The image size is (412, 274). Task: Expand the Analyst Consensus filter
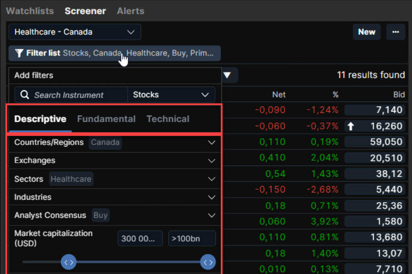[211, 215]
